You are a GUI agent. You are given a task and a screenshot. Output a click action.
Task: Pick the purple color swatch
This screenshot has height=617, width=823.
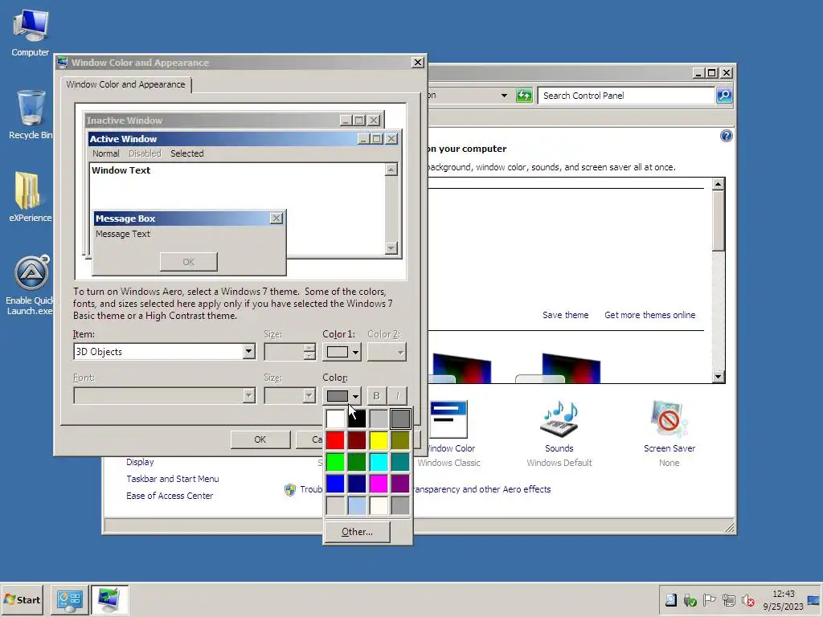(400, 484)
